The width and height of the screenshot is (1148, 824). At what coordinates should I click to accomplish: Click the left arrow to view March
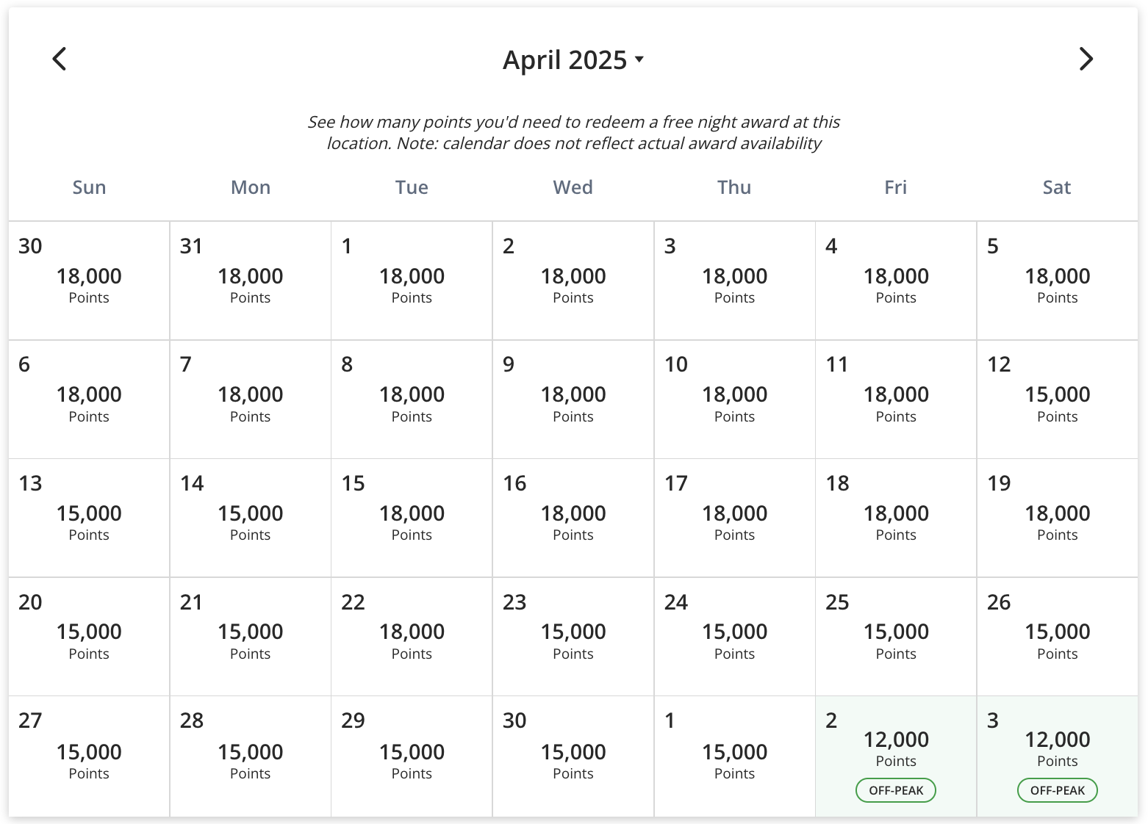pyautogui.click(x=59, y=59)
